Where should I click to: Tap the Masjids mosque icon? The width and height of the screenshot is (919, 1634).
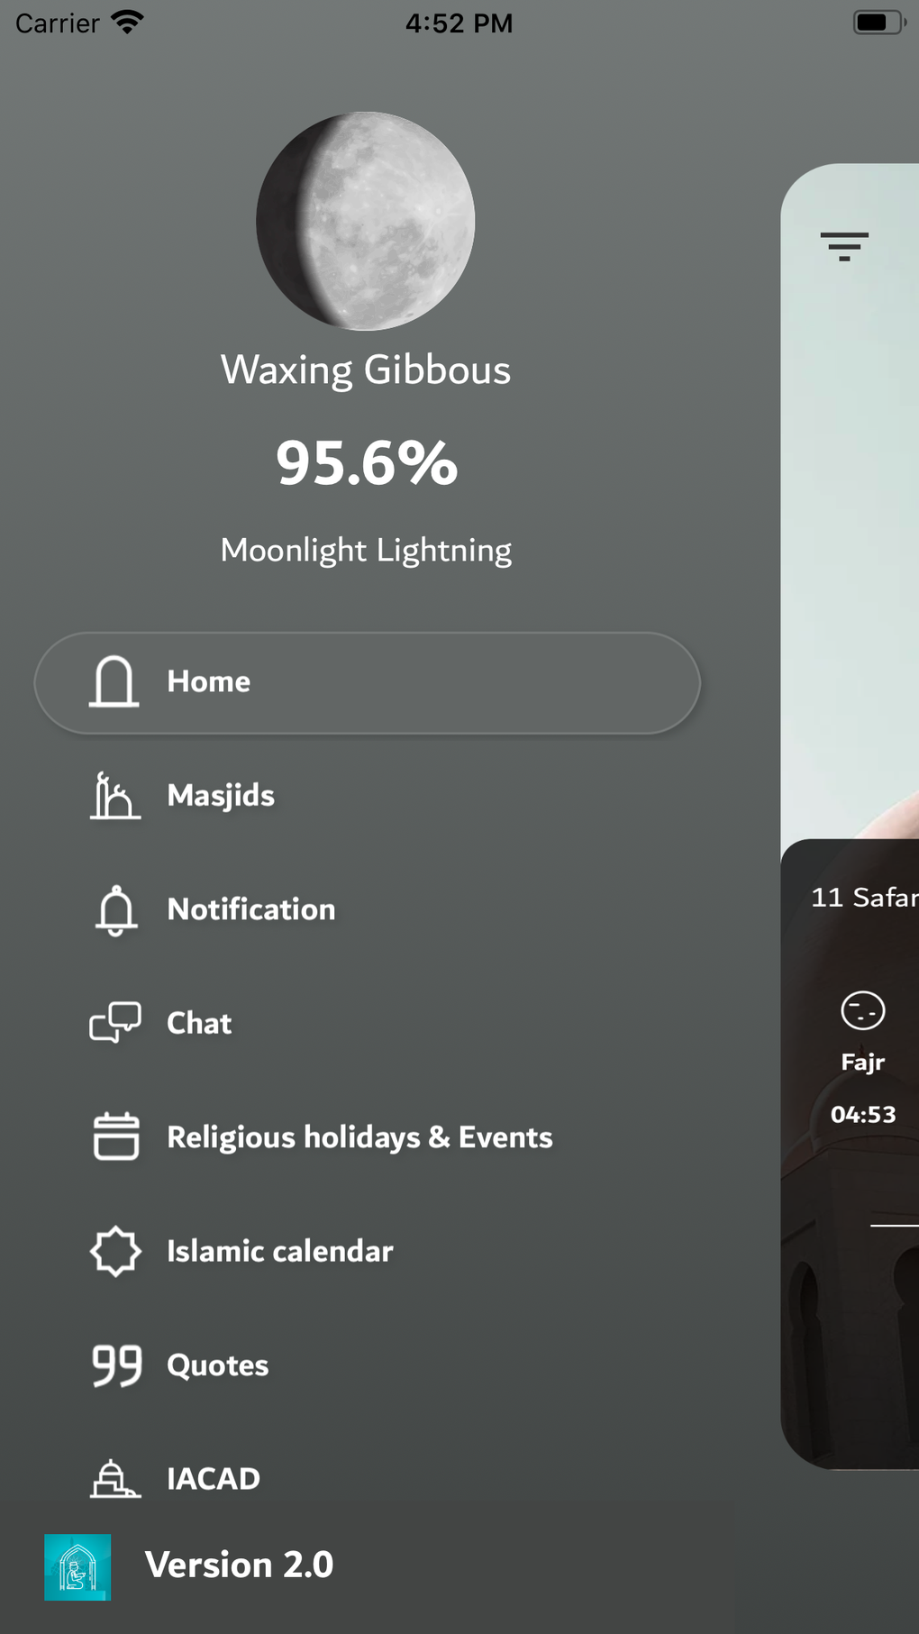[114, 796]
